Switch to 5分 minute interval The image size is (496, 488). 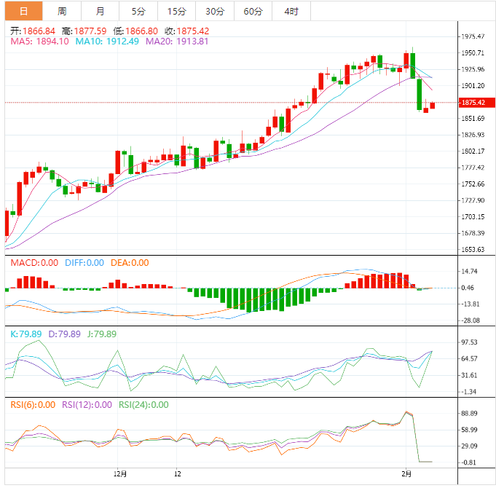click(x=138, y=11)
